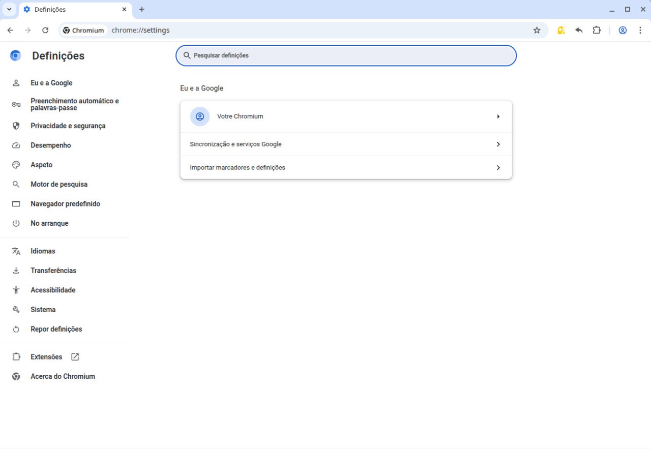Bookmark the page with the star icon
The height and width of the screenshot is (449, 651).
coord(537,30)
